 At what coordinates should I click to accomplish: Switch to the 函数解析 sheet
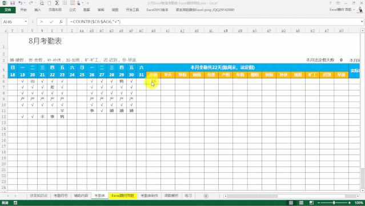171,196
